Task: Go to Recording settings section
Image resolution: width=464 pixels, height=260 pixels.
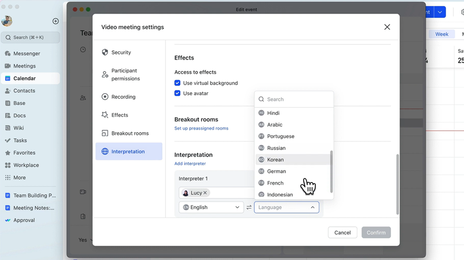Action: click(x=123, y=97)
